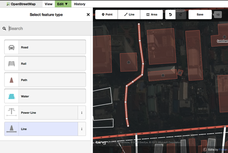Viewport: 228px width, 153px height.
Task: Select the Power Line preset
Action: pyautogui.click(x=41, y=113)
